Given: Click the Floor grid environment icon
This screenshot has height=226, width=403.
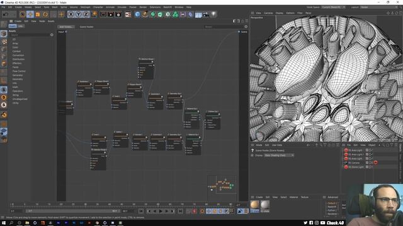Looking at the screenshot, I should point(198,14).
